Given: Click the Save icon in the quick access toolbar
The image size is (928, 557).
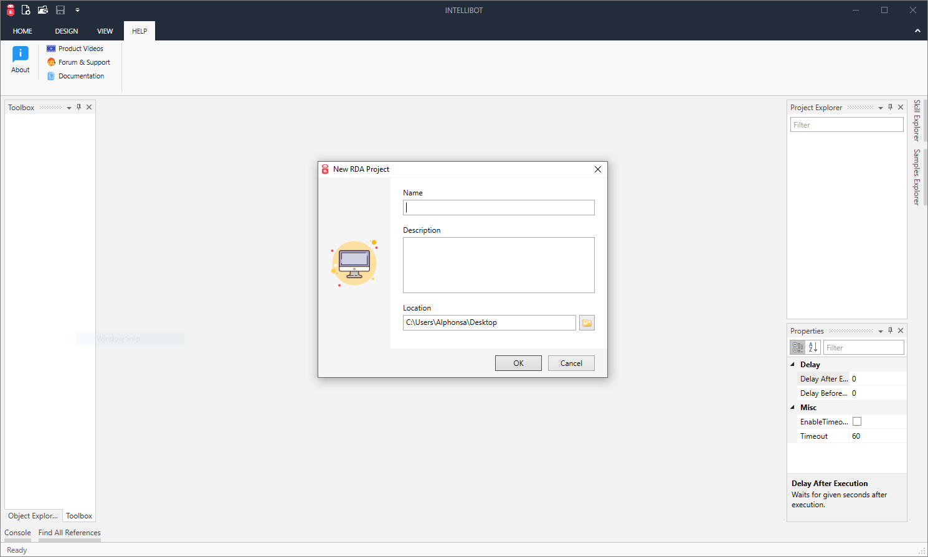Looking at the screenshot, I should pos(60,10).
